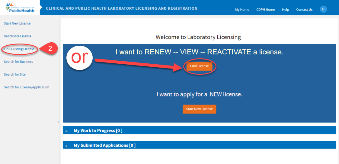Expand the My Work In Progress section

(67, 131)
